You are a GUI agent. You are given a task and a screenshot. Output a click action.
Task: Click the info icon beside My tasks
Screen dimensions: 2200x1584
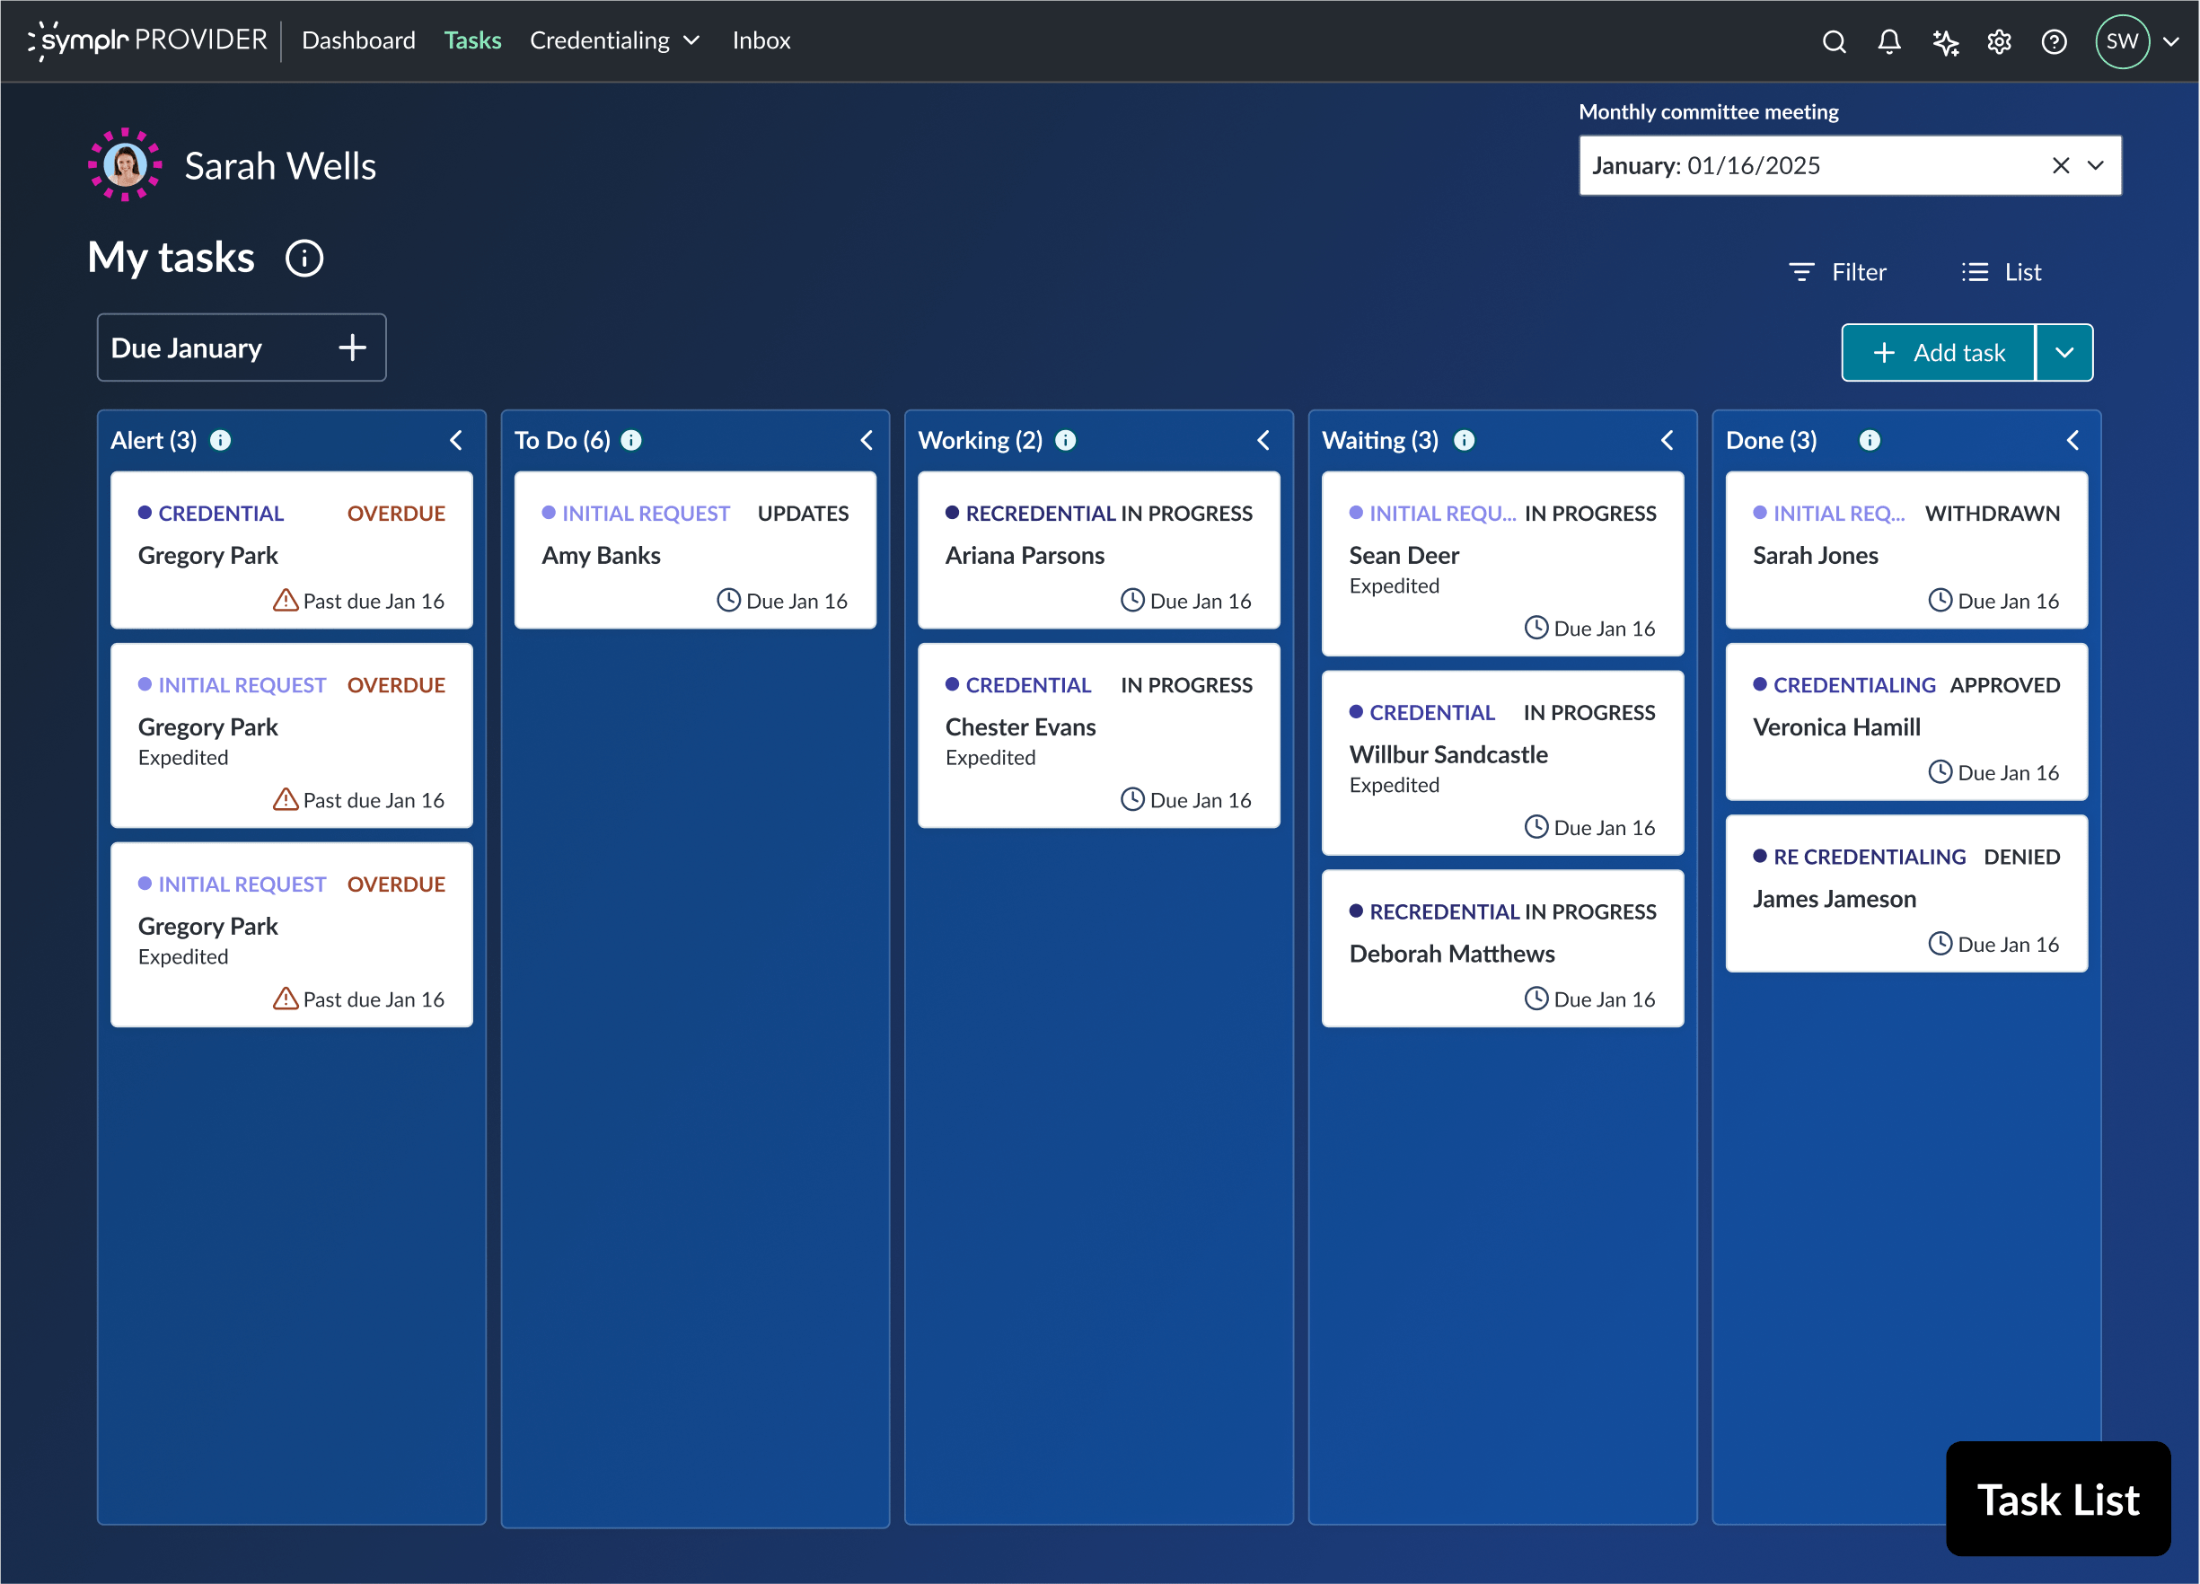304,258
